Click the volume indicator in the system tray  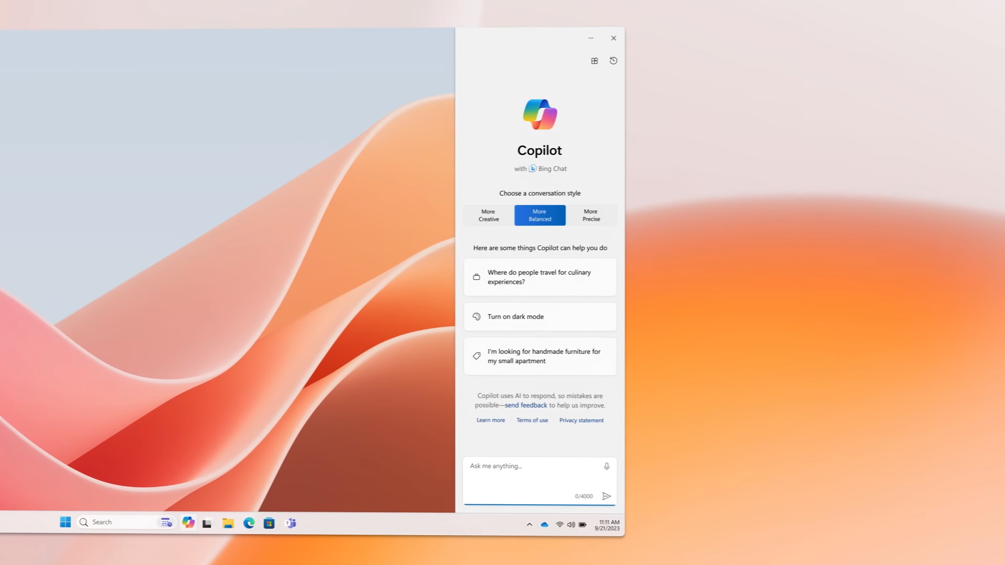coord(571,524)
